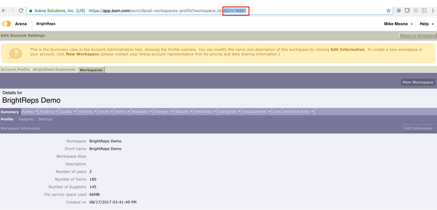Click the Number of users value 2
This screenshot has height=210, width=437.
pos(91,171)
